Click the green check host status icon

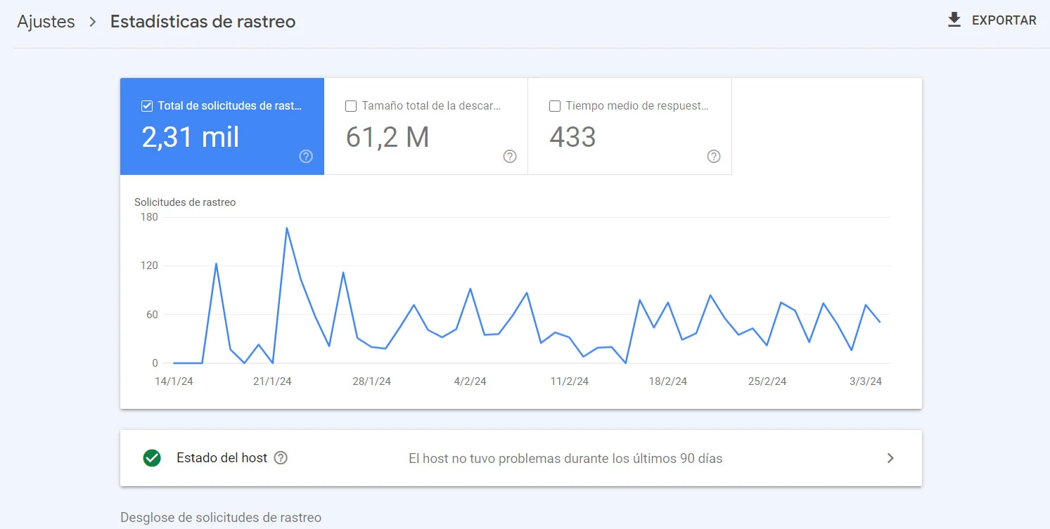click(152, 458)
